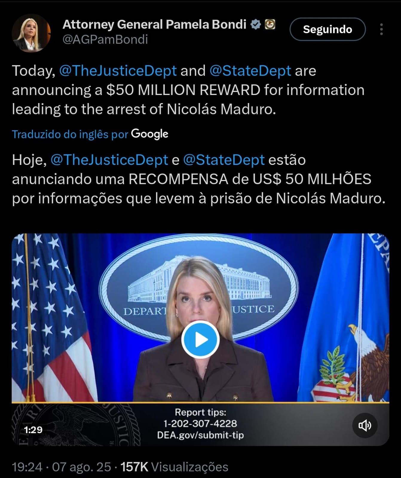Toggle the Seguindo follow button
This screenshot has width=401, height=478.
click(327, 29)
